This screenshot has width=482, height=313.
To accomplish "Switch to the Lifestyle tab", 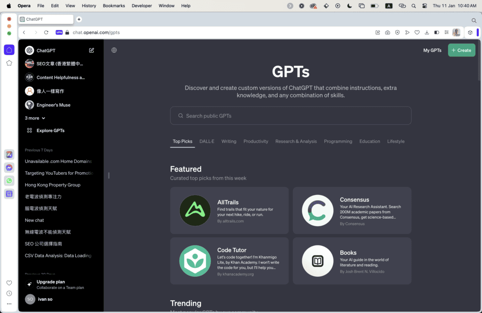I will point(395,141).
